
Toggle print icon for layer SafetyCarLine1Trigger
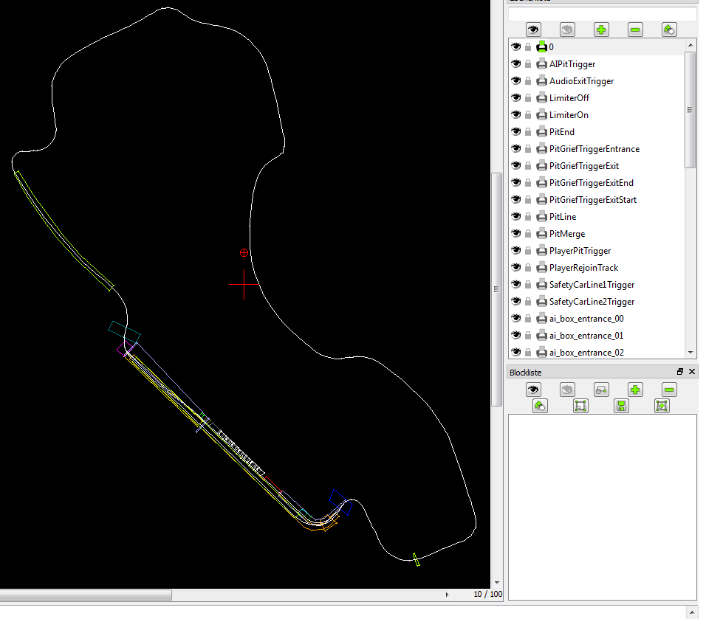click(x=541, y=284)
